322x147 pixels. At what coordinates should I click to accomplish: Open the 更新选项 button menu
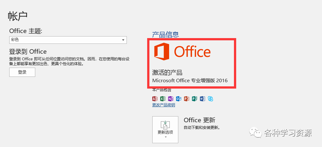[165, 130]
